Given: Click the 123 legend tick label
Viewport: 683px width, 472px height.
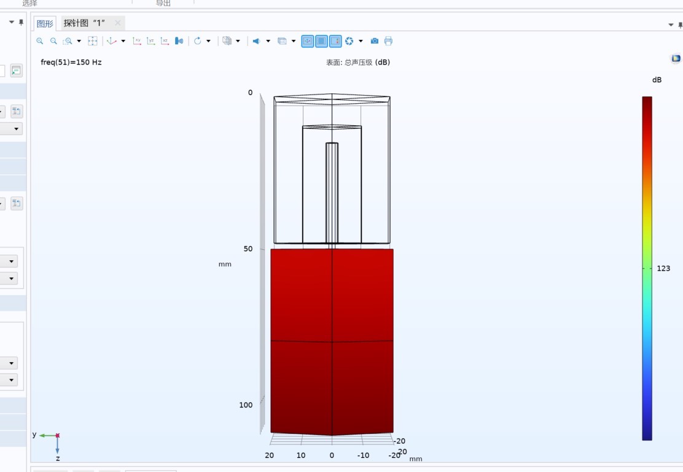Looking at the screenshot, I should pos(663,268).
